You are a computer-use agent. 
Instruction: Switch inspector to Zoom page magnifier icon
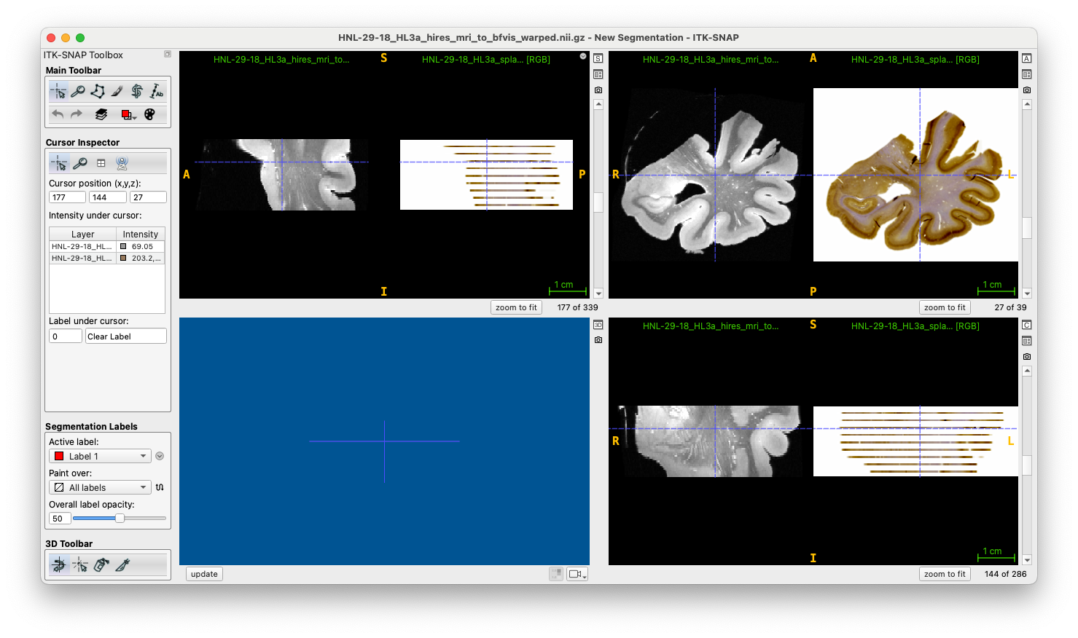(80, 163)
